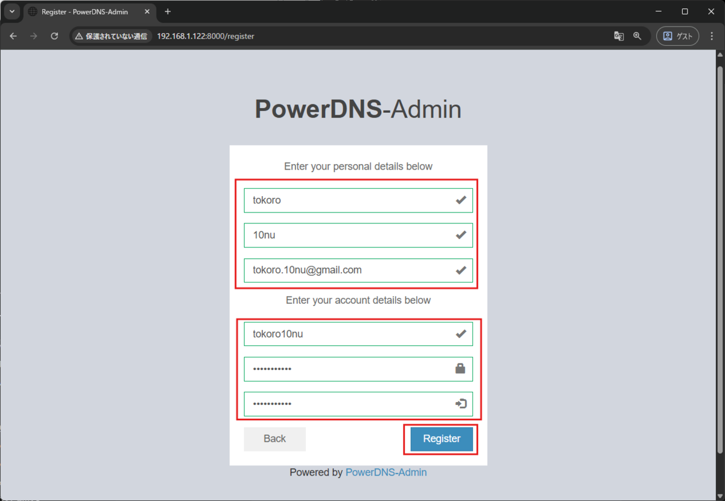The image size is (725, 501).
Task: Click the username field containing tokoro10nu
Action: [358, 334]
